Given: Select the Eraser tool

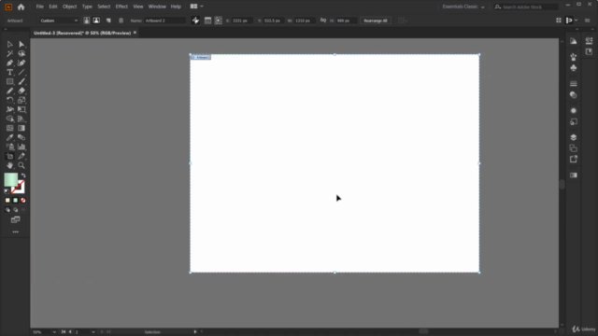Looking at the screenshot, I should (21, 91).
